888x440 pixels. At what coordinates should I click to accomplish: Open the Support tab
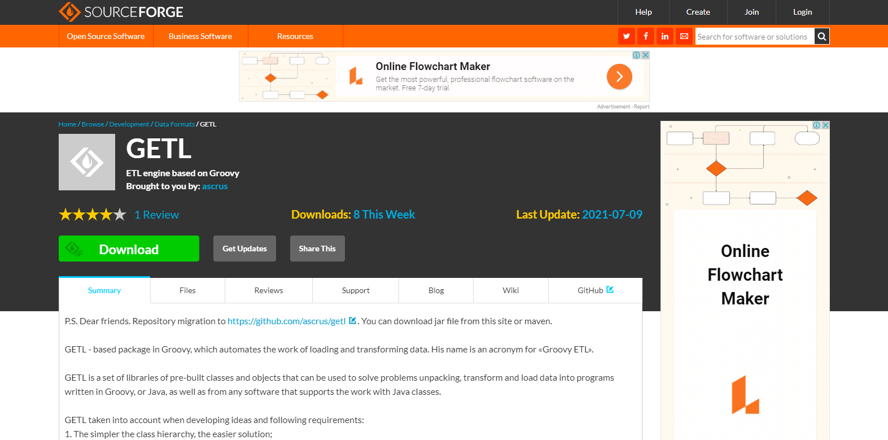pyautogui.click(x=356, y=290)
